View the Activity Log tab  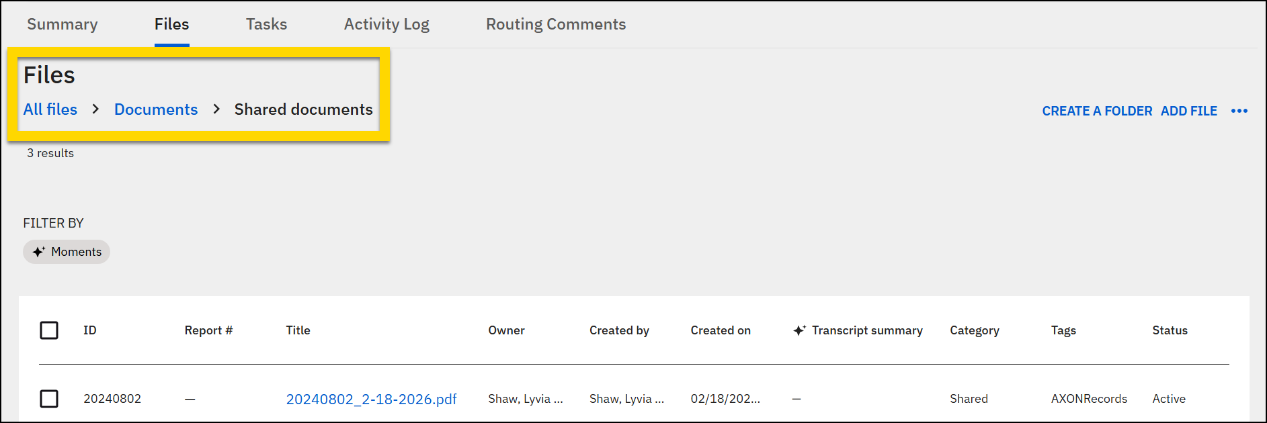[386, 23]
